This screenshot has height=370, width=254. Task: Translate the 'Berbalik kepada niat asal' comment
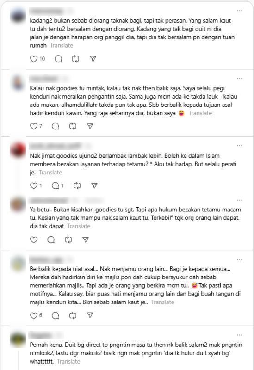coord(162,302)
